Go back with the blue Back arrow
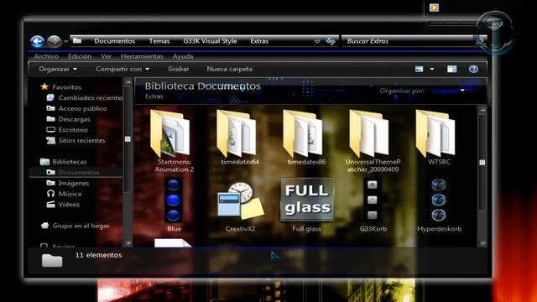Viewport: 537px width, 302px height. coord(37,41)
